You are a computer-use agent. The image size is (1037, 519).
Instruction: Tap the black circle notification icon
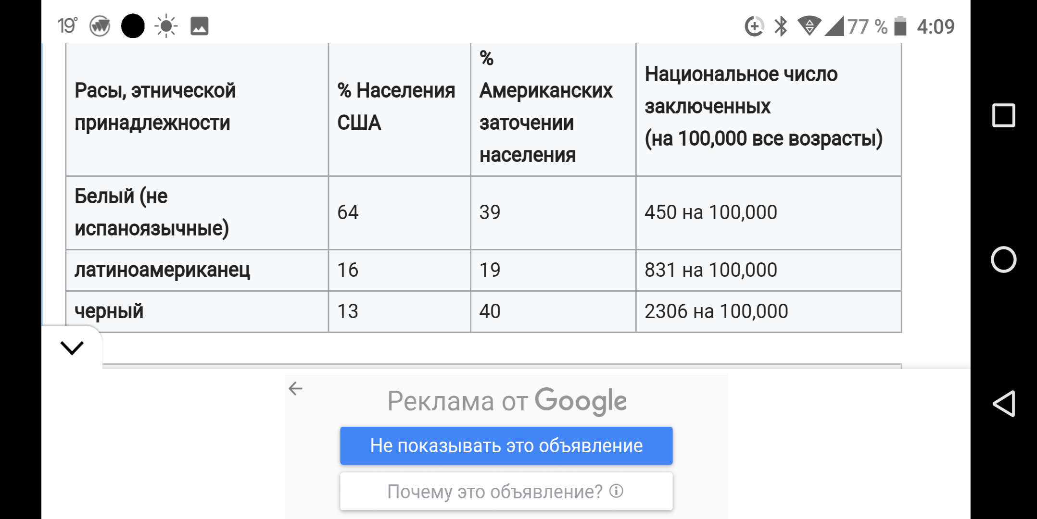tap(133, 26)
